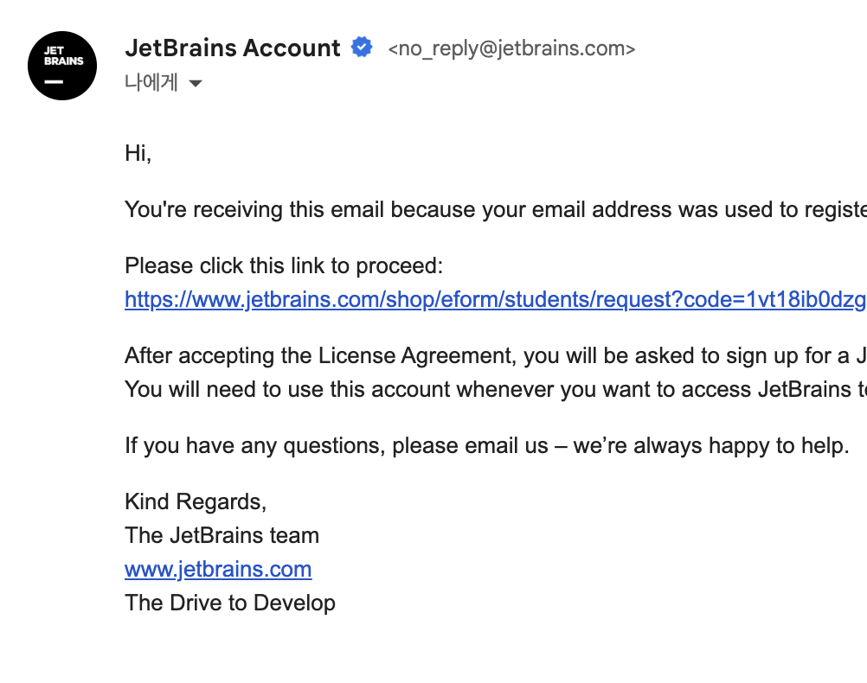Click "The JetBrains team" signature line

(222, 535)
